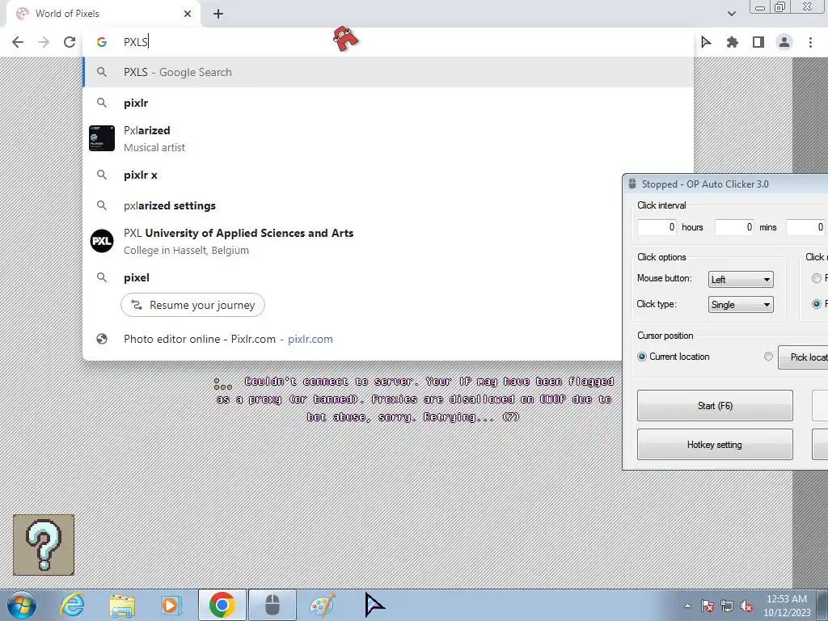The width and height of the screenshot is (828, 621).
Task: Select the upper Click repeat radio button
Action: pos(817,278)
